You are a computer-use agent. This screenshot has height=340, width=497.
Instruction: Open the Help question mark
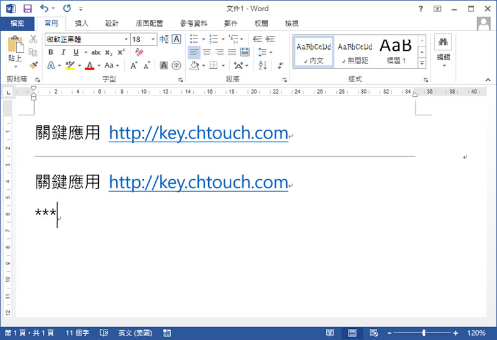421,9
